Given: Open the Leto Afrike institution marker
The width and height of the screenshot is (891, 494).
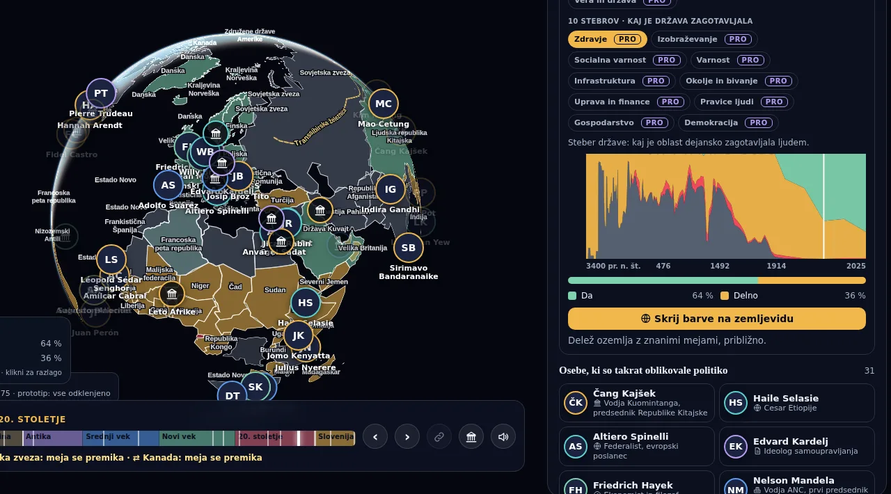Looking at the screenshot, I should tap(172, 294).
